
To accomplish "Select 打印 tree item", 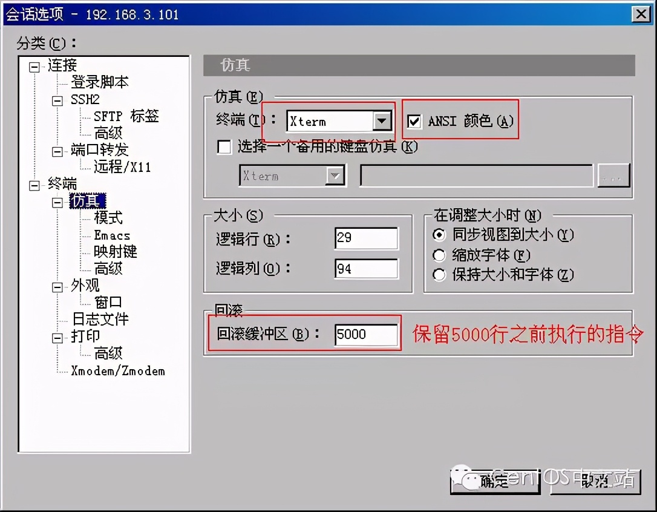I will 85,336.
